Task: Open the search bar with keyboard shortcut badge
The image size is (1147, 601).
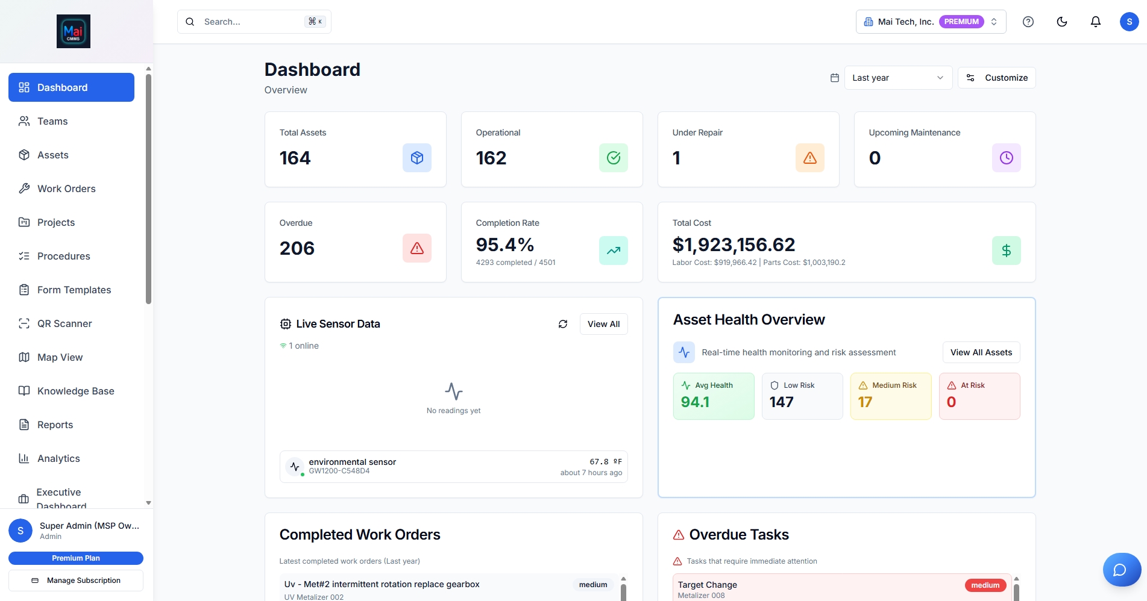Action: [254, 21]
